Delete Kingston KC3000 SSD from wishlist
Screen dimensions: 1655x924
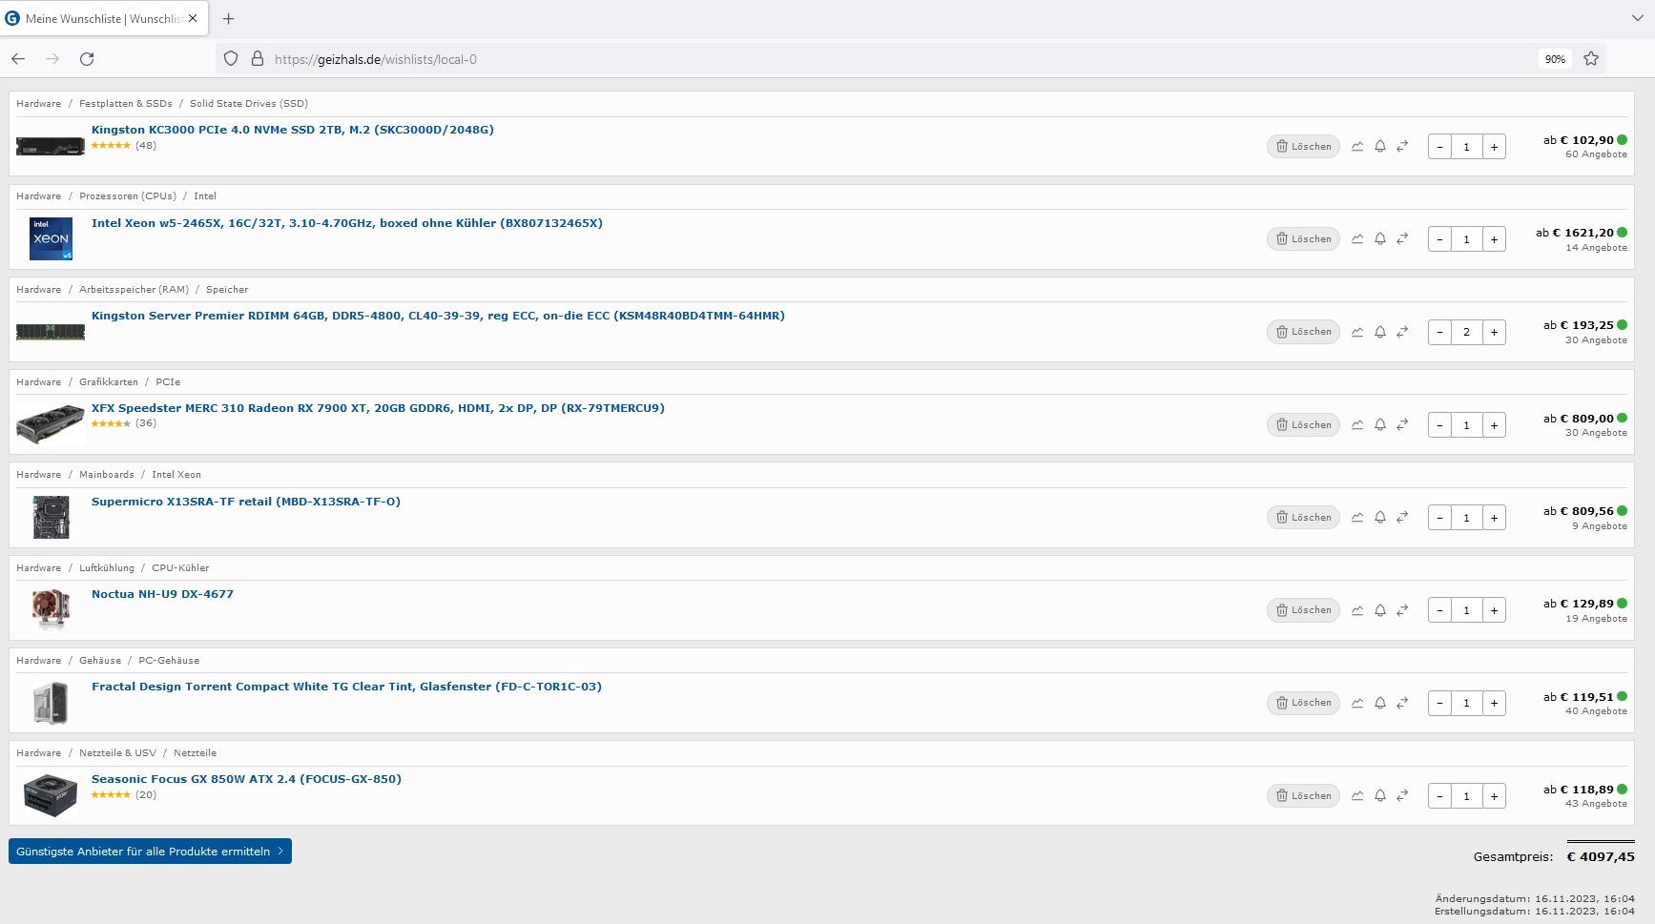tap(1303, 147)
